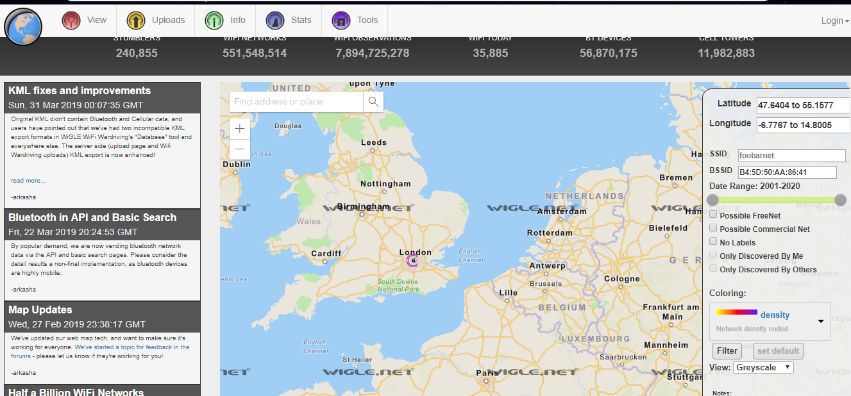The image size is (851, 396).
Task: Click the SSID field containing foobarnet
Action: (792, 155)
